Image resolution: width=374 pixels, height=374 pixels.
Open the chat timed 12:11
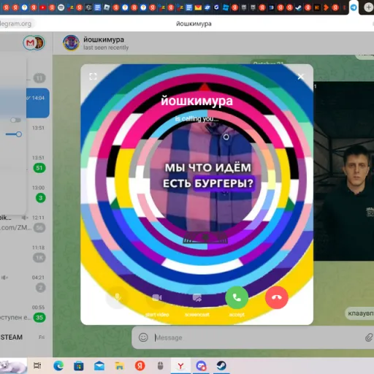[x=24, y=223]
